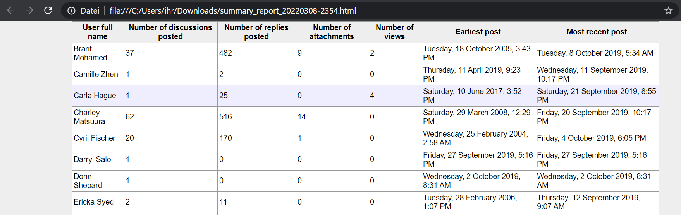Image resolution: width=681 pixels, height=215 pixels.
Task: Select the name Camille Zhen
Action: 96,75
